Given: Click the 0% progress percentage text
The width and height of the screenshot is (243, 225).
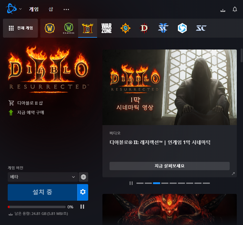Looking at the screenshot, I should point(70,207).
